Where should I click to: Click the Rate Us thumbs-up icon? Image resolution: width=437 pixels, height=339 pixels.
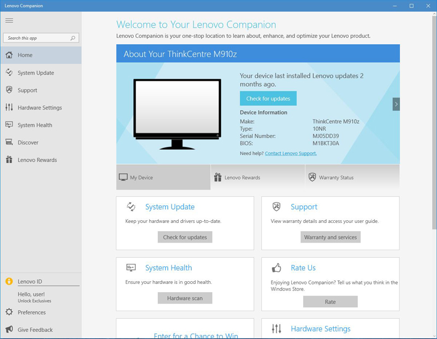(x=276, y=268)
